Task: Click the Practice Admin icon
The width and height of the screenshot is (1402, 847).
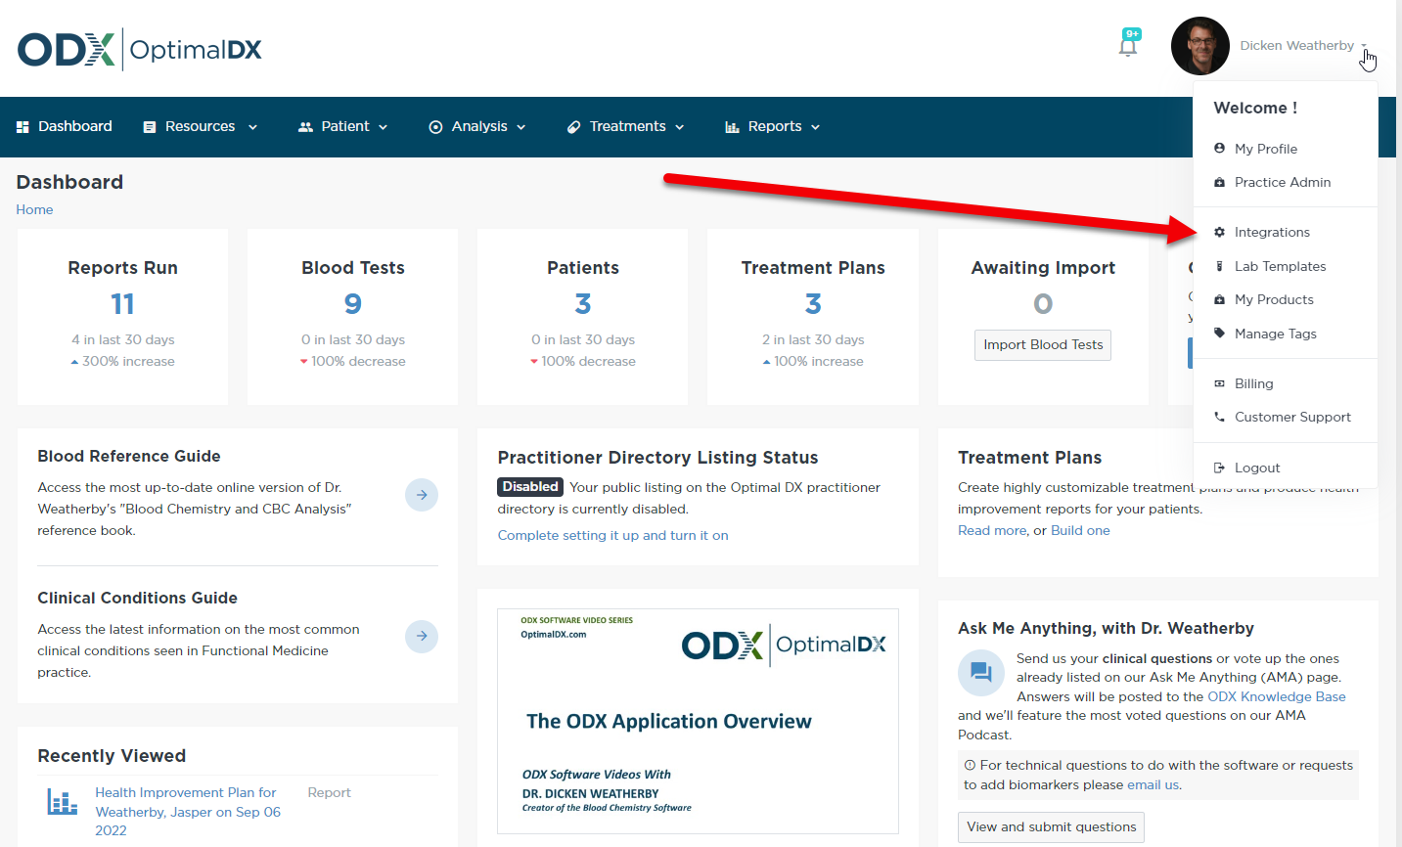Action: click(1219, 182)
